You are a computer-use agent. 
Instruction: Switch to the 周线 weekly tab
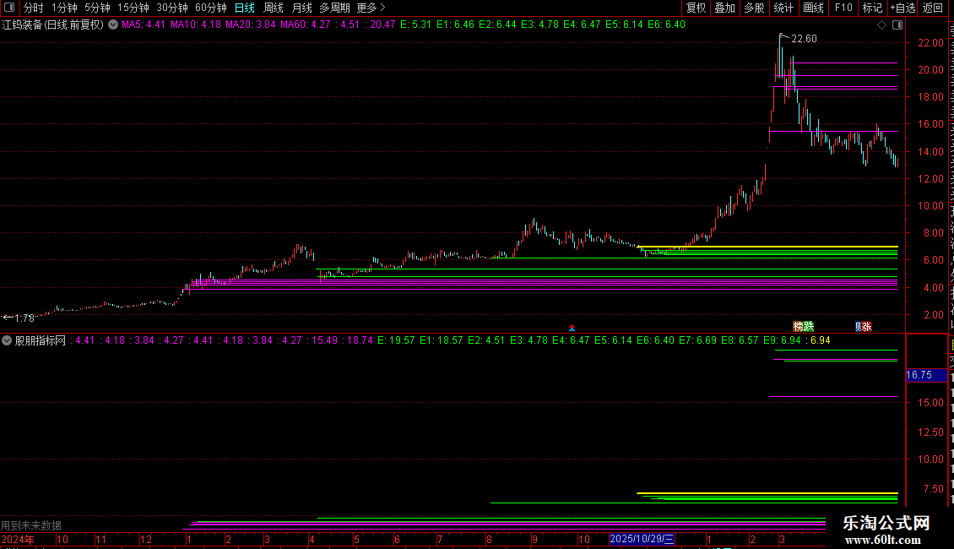274,8
